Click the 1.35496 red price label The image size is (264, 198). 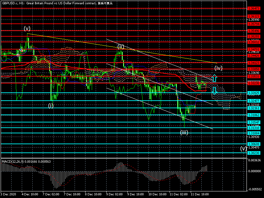[254, 31]
